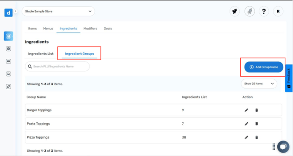The width and height of the screenshot is (293, 156).
Task: Click the image gallery sidebar icon
Action: tap(9, 74)
